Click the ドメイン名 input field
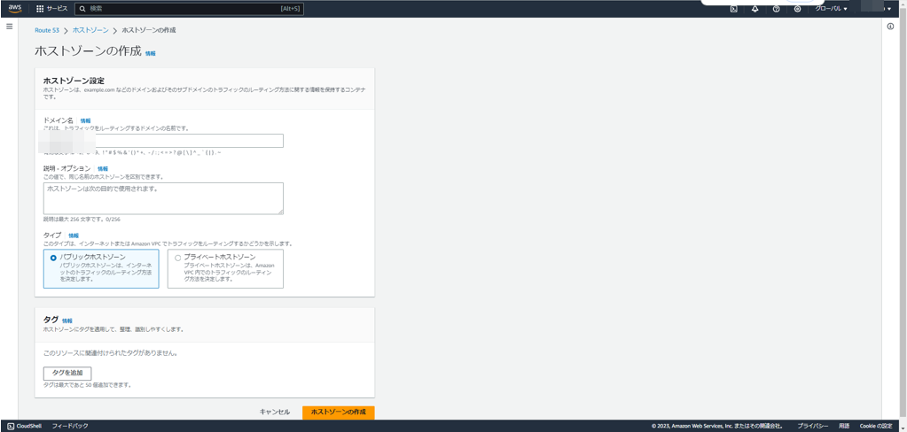Screen dimensions: 907x432 (163, 141)
